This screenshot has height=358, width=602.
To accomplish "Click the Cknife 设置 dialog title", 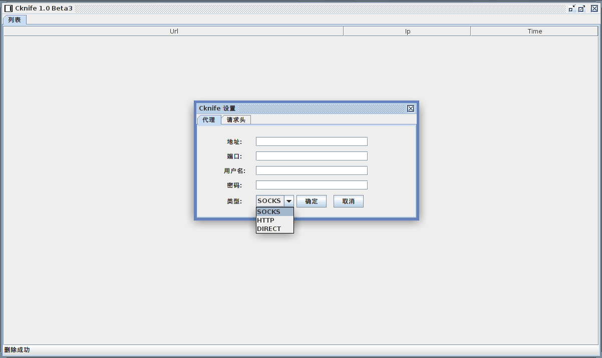I will pyautogui.click(x=217, y=108).
